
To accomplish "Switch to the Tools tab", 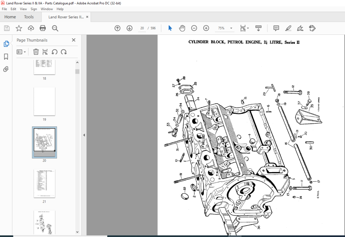I will click(x=29, y=17).
